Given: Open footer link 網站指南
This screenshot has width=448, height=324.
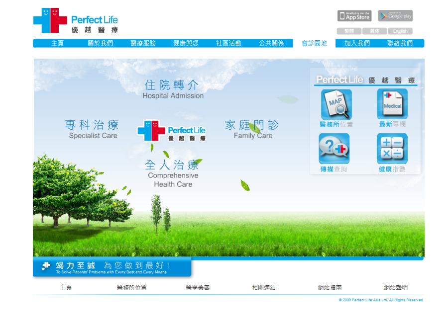Looking at the screenshot, I should pyautogui.click(x=330, y=288).
